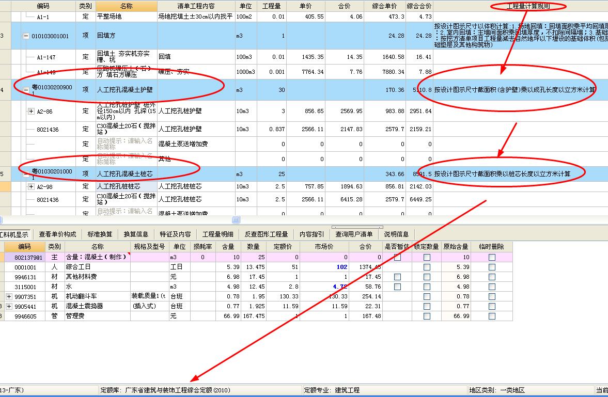This screenshot has height=397, width=608.
Task: Select quantity 30 of 人工挖孔混凝土护壁
Action: (271, 90)
